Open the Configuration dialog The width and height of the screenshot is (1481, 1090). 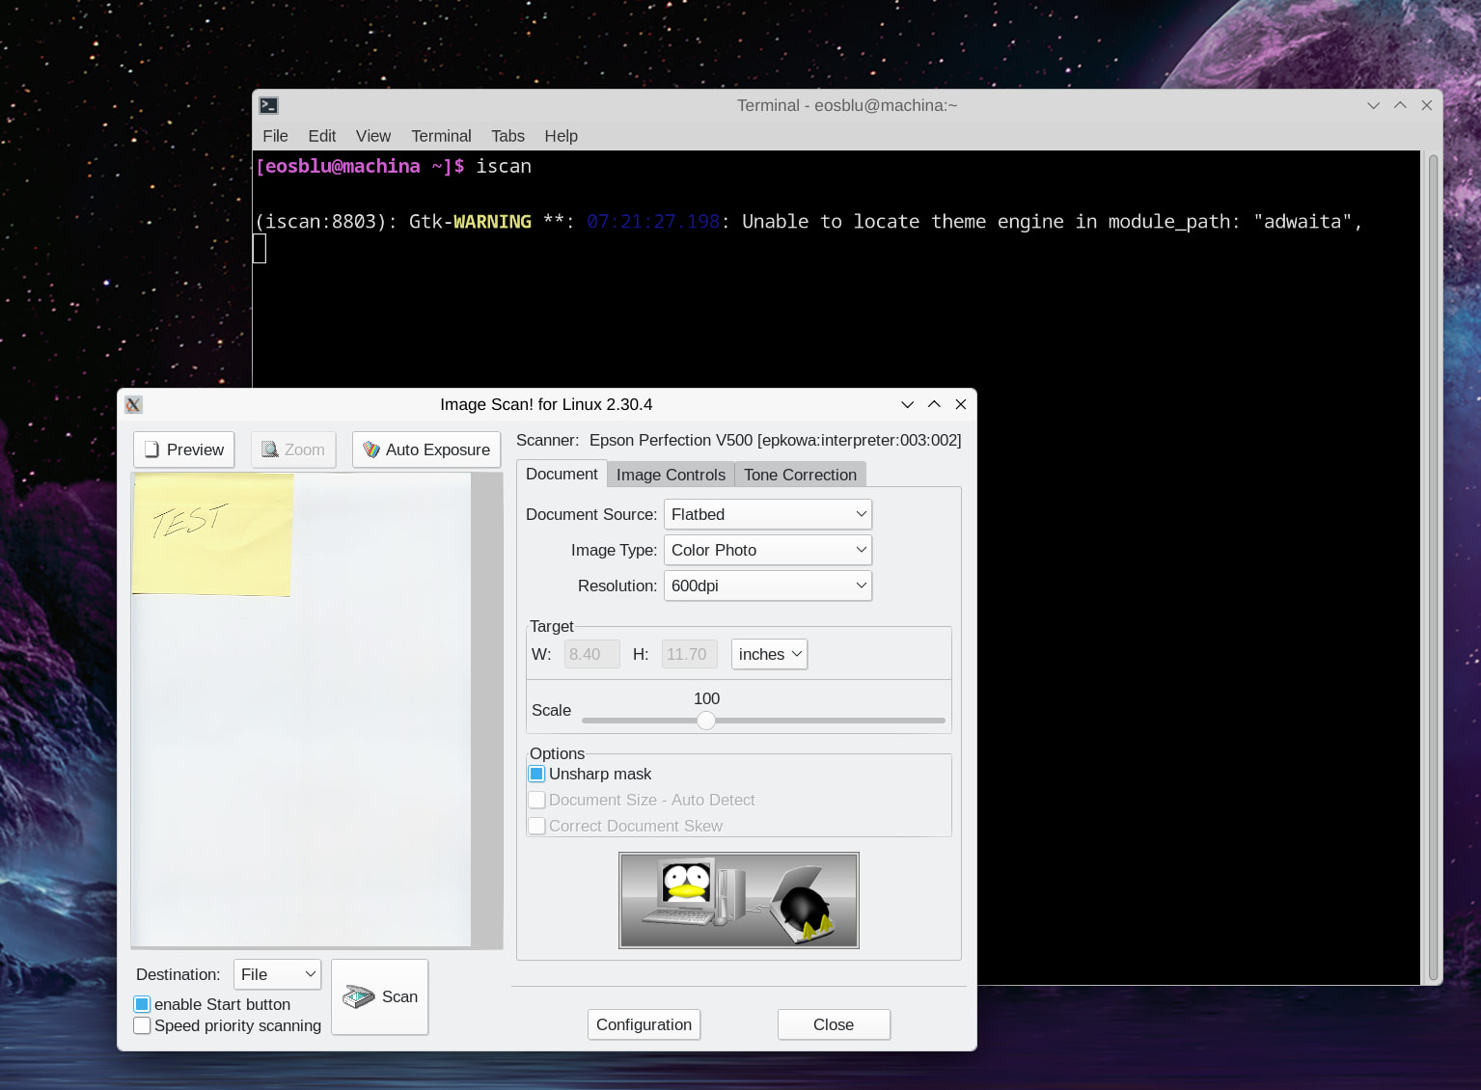click(644, 1024)
